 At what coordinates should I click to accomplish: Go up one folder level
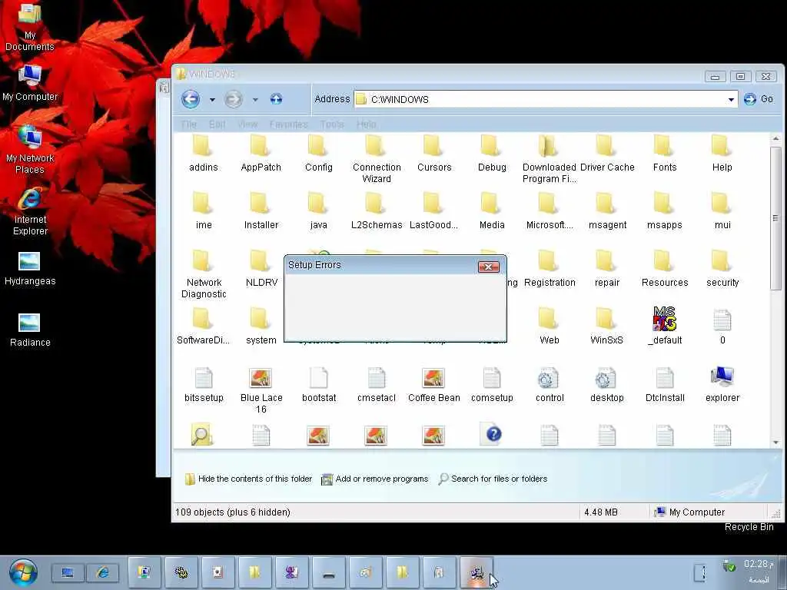pyautogui.click(x=276, y=99)
